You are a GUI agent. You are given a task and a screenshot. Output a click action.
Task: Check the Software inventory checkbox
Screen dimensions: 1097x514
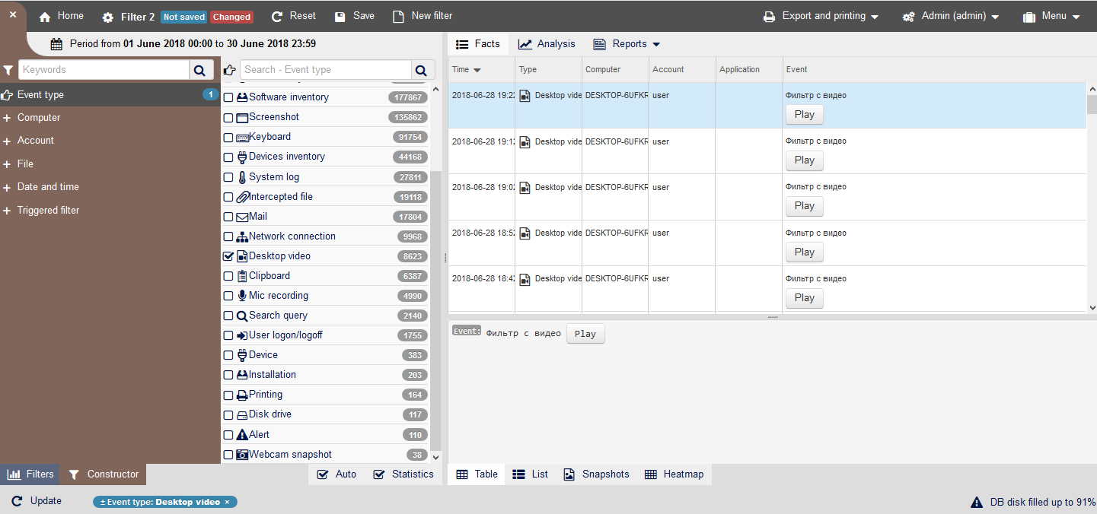(x=228, y=97)
